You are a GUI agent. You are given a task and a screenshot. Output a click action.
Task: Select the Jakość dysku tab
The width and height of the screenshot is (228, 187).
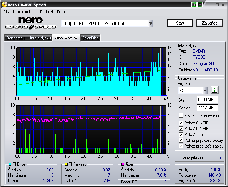(x=66, y=37)
